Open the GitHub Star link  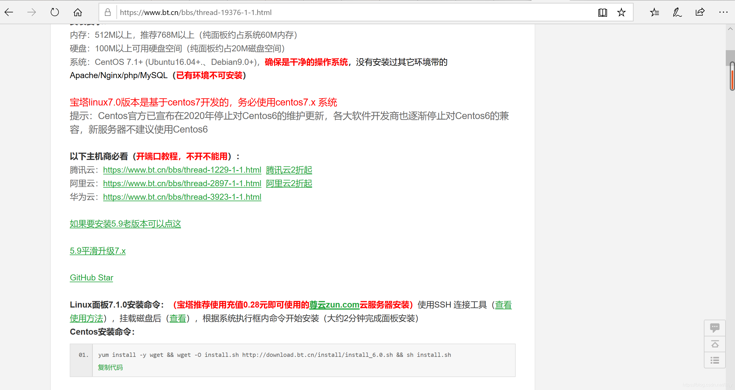click(91, 278)
